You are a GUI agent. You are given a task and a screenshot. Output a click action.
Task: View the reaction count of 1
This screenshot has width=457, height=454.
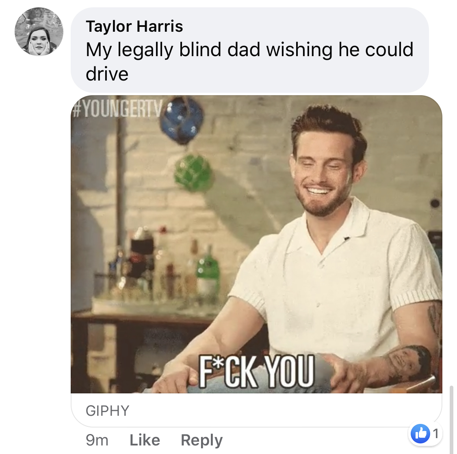[x=435, y=434]
